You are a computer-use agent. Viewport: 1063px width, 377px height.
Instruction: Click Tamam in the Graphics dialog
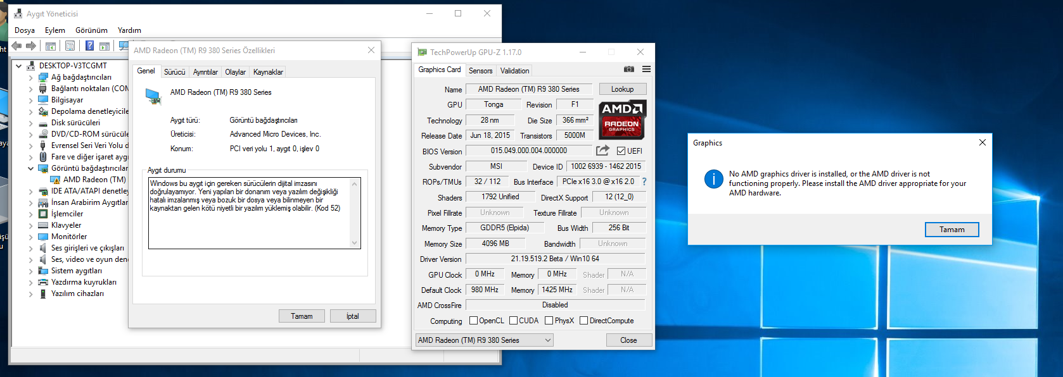952,230
